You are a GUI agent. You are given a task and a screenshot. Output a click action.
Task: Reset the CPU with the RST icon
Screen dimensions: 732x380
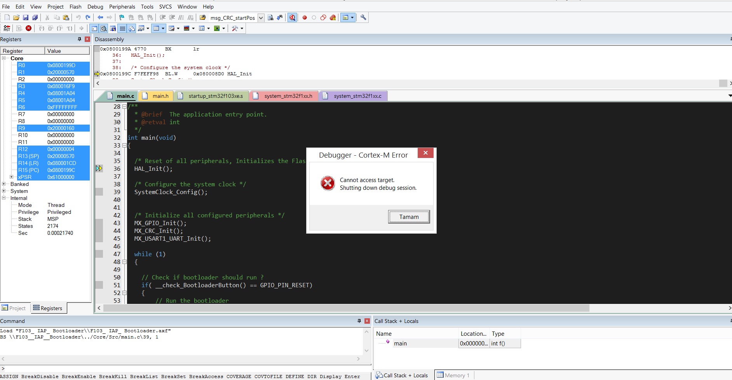point(7,28)
